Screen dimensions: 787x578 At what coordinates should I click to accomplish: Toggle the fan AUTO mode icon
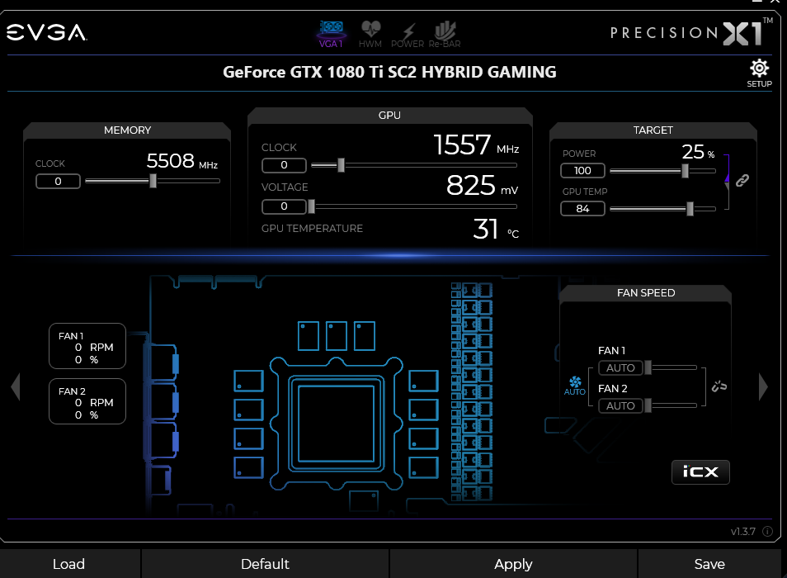tap(575, 386)
